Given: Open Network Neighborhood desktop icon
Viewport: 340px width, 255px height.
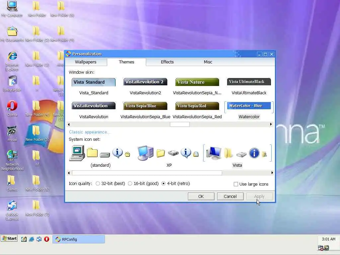Looking at the screenshot, I should (x=12, y=160).
